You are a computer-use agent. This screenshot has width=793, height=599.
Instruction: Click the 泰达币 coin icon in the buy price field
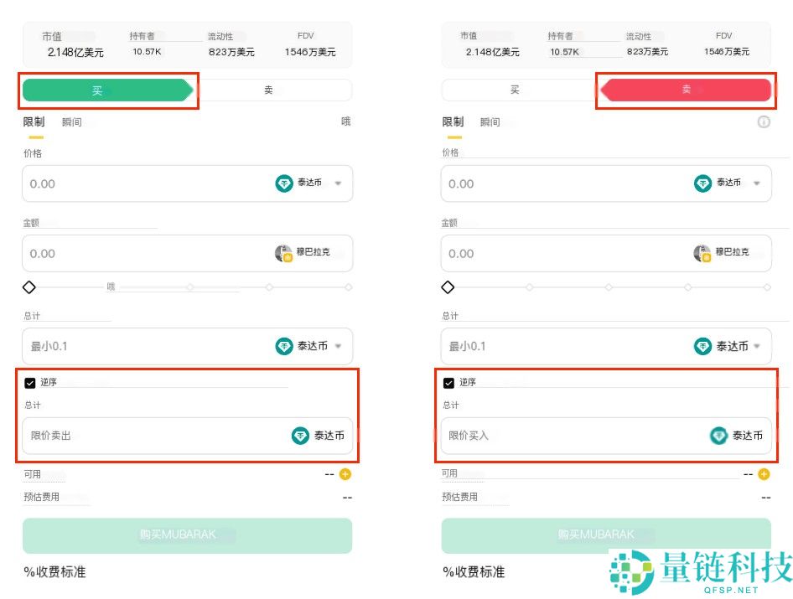click(285, 183)
